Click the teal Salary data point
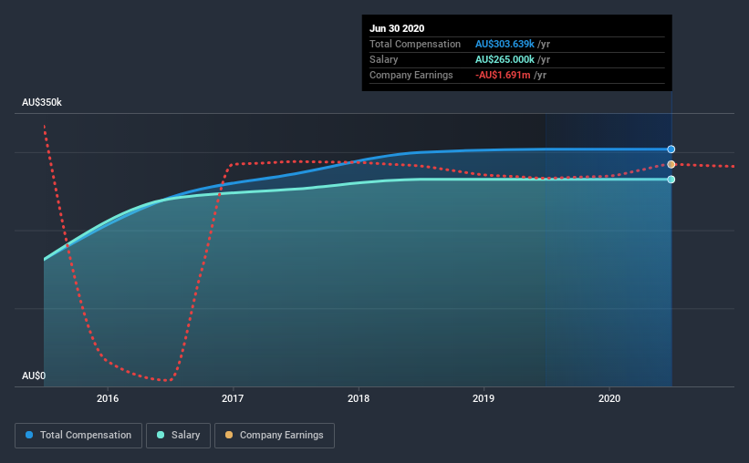The height and width of the screenshot is (463, 749). [671, 180]
